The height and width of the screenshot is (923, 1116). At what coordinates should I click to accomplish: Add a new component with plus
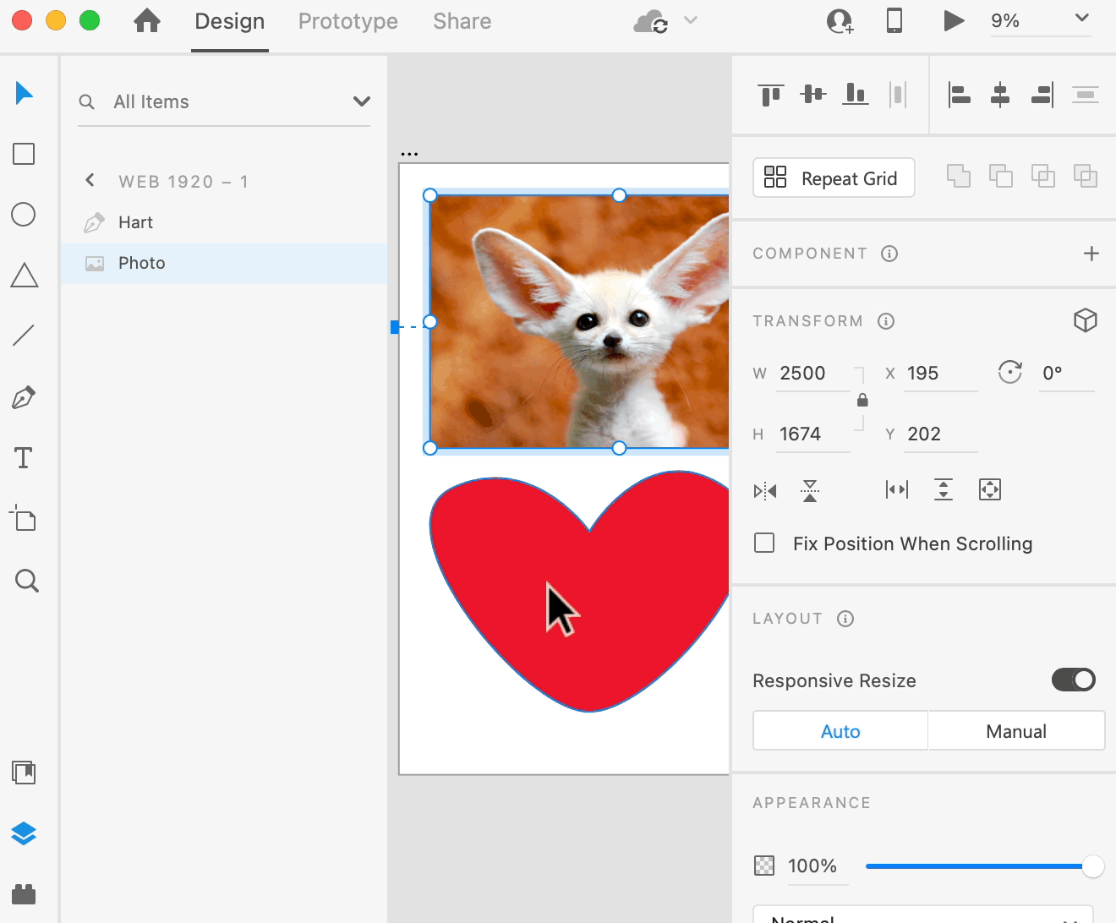tap(1091, 254)
